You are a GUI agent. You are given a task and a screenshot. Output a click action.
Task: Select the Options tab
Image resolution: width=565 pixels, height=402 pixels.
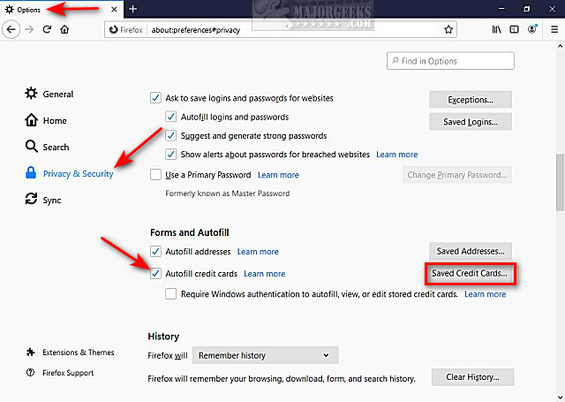click(x=61, y=10)
